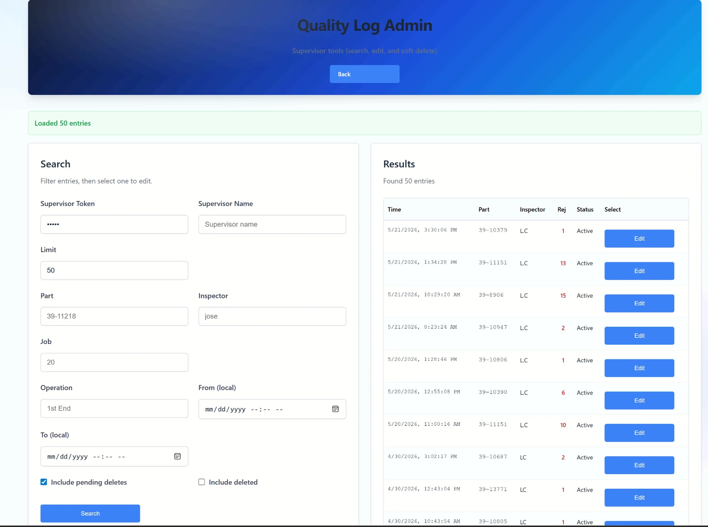Click the Part column header

484,209
